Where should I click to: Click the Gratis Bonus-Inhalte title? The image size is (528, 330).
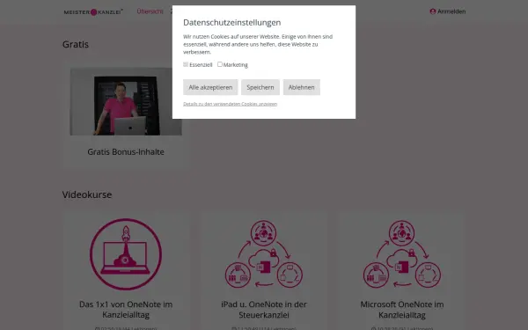[126, 152]
